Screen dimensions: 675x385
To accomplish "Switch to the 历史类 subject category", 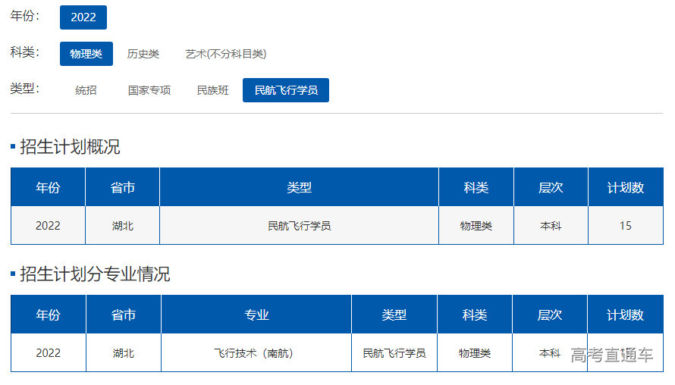I will (143, 54).
